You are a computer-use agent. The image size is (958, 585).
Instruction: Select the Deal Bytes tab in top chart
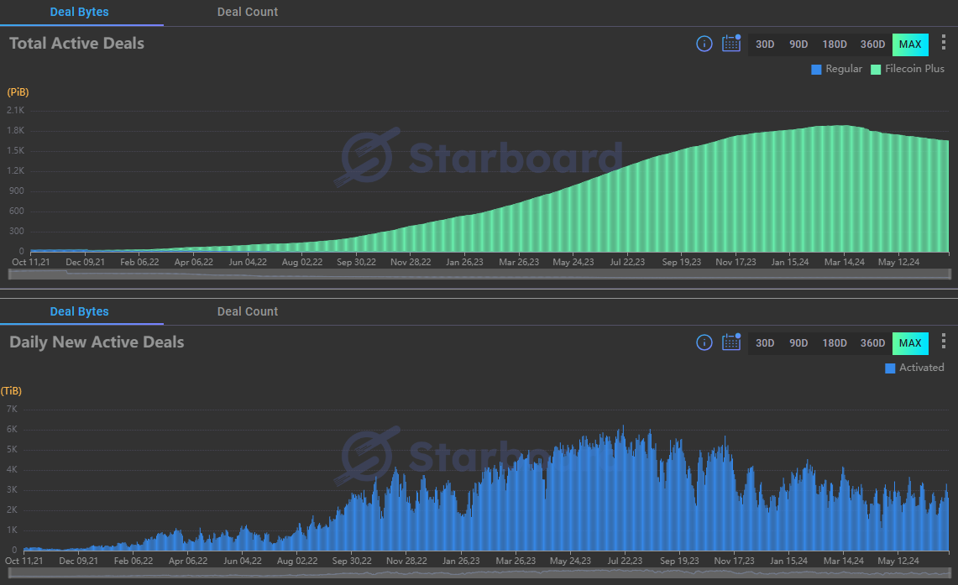point(80,13)
